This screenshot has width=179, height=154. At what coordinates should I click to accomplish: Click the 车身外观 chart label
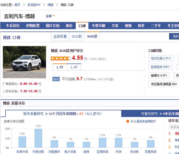(x=22, y=151)
